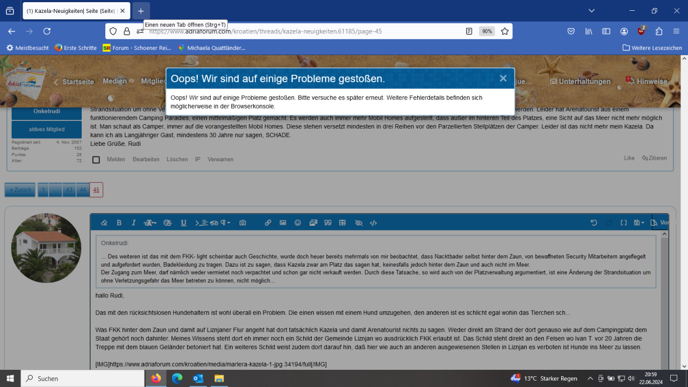Viewport: 688px width, 387px height.
Task: Click the underline formatting icon
Action: click(183, 223)
